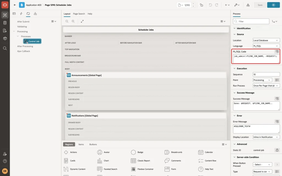Screen dimensions: 282x176
Task: Go back with the left arrow
Action: [15, 5]
